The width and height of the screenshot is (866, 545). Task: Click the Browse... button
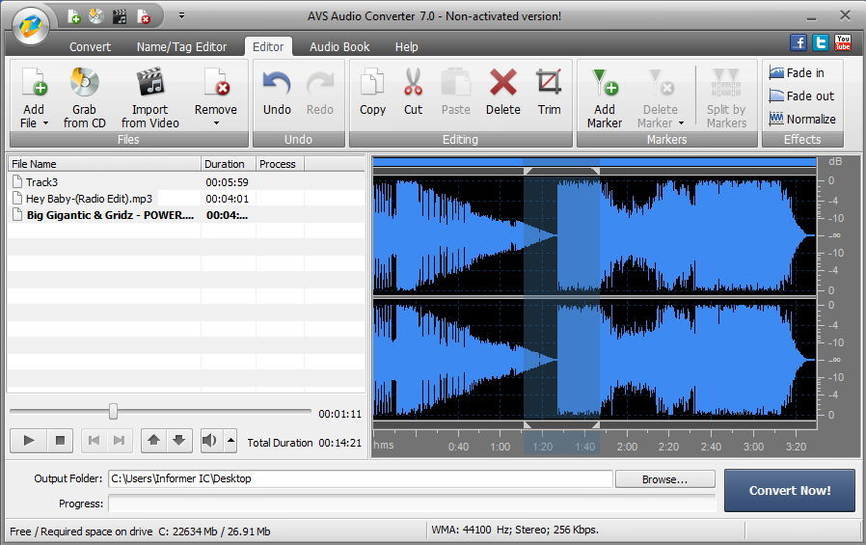coord(665,479)
